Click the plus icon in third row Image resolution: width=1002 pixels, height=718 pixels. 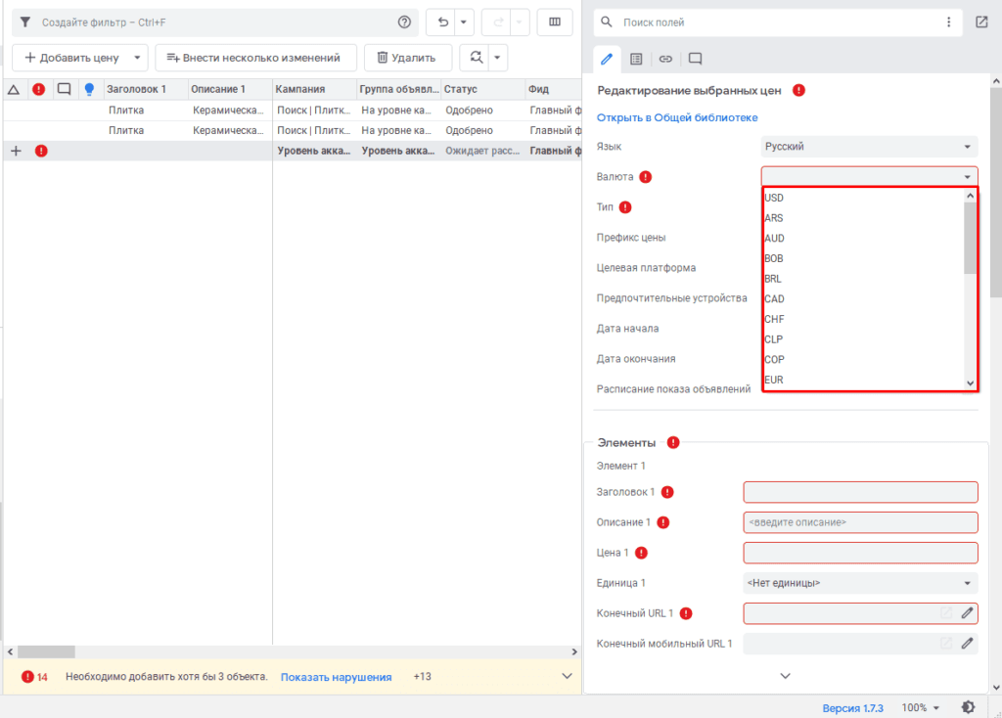coord(16,151)
